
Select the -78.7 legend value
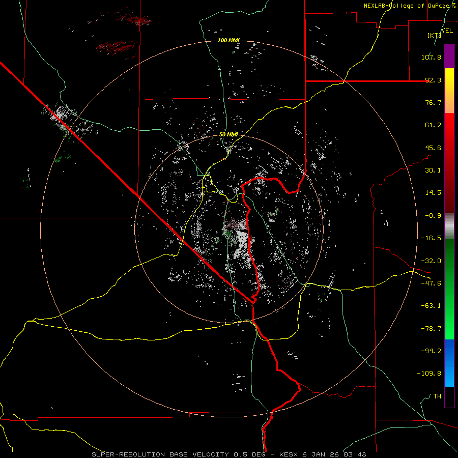click(431, 329)
